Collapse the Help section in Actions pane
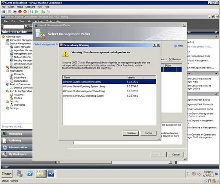The height and width of the screenshot is (184, 220). pos(216,94)
